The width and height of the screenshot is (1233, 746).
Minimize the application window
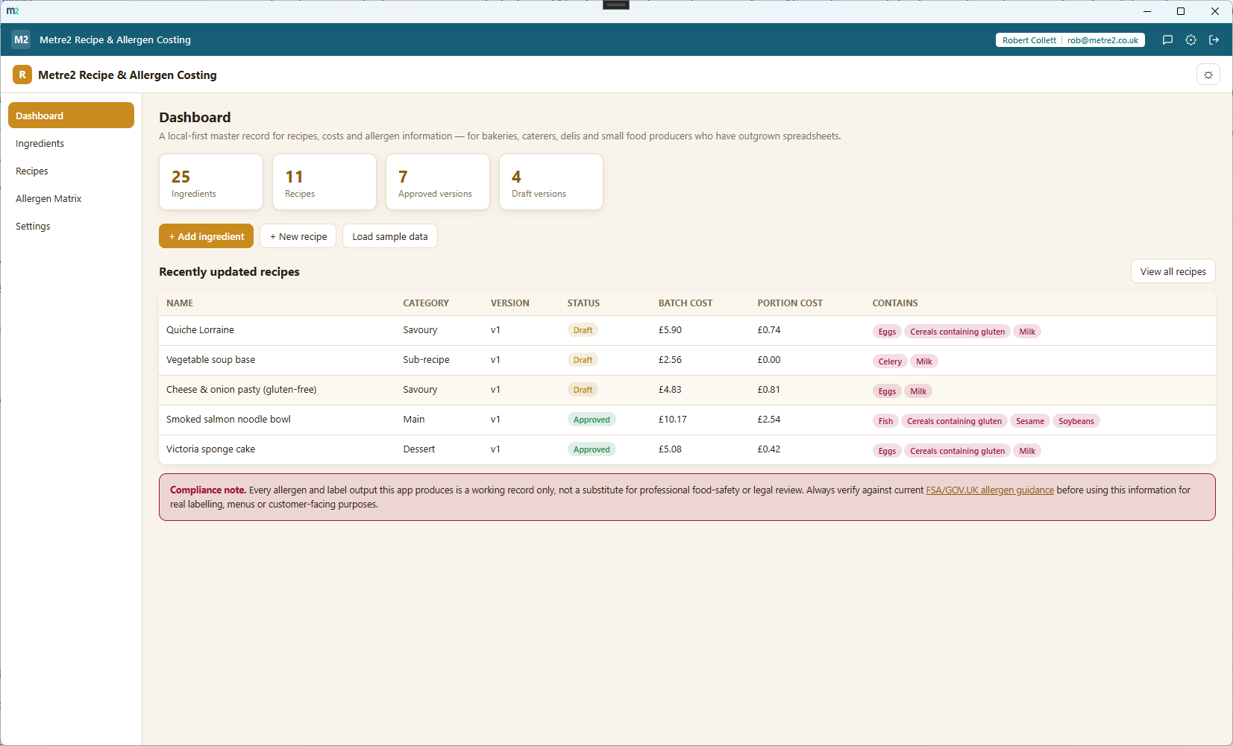pos(1147,11)
